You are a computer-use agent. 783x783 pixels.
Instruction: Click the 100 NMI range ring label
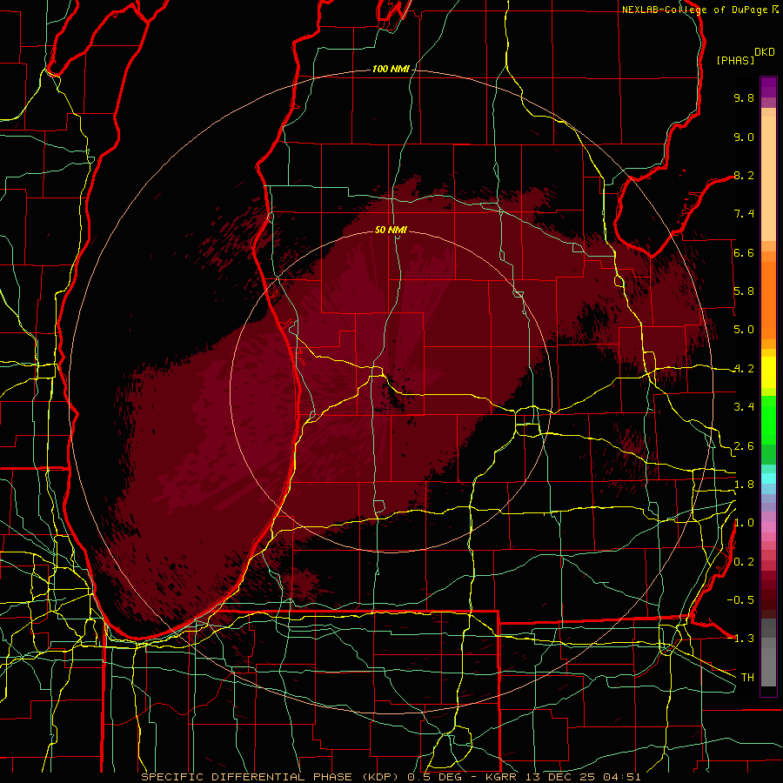tap(391, 69)
